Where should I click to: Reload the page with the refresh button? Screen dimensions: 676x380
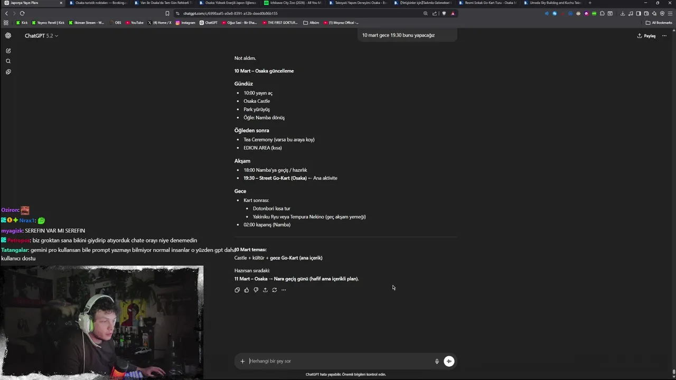tap(22, 13)
